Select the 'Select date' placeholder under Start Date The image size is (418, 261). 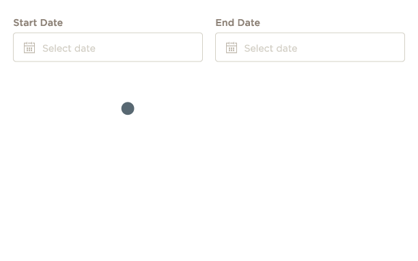pos(69,49)
